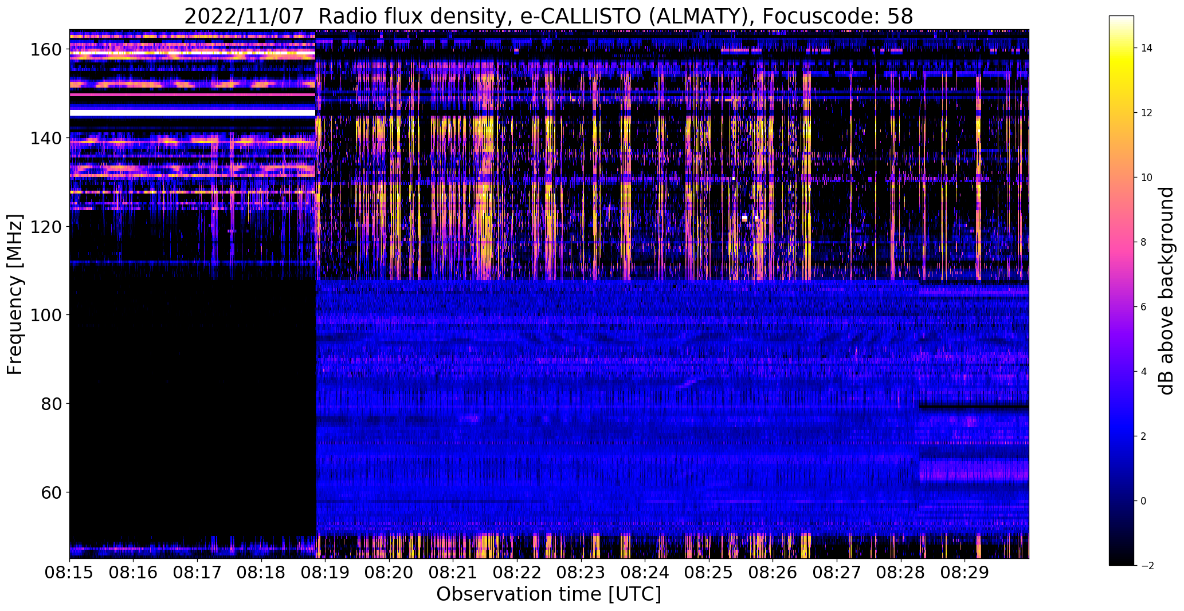Click the colorbar tick label 6
The image size is (1184, 611).
coord(1144,307)
